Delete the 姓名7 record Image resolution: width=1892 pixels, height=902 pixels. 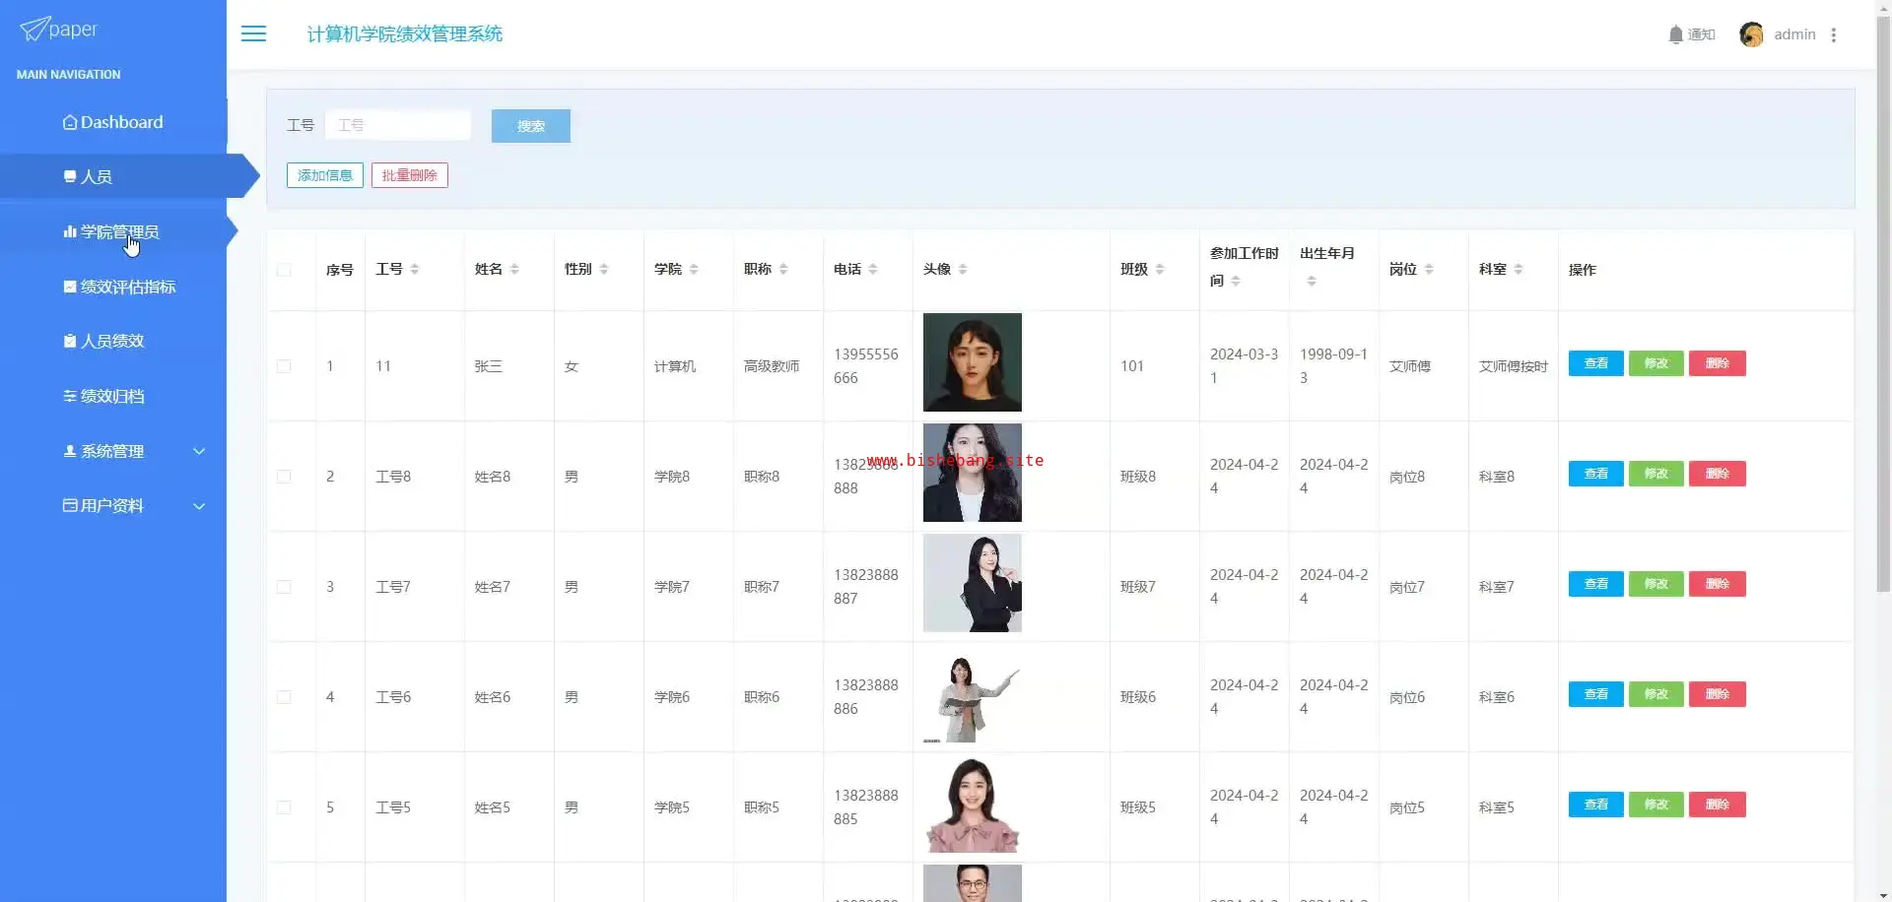pos(1718,584)
